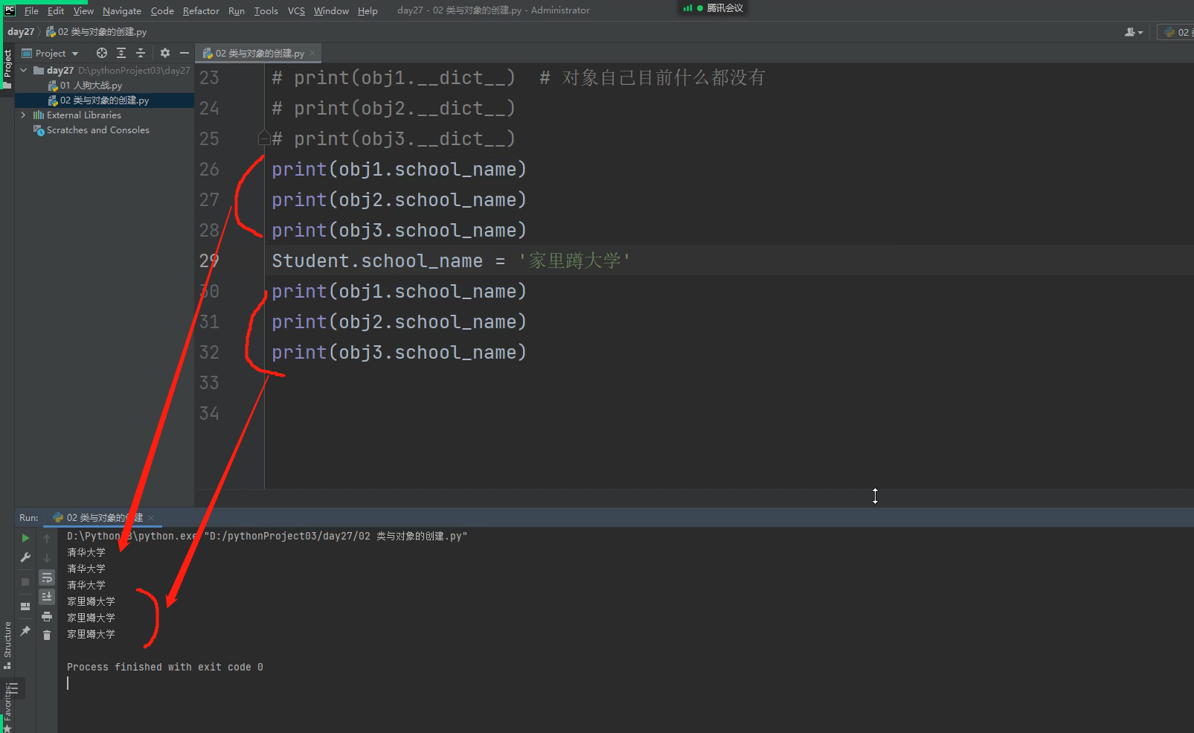Viewport: 1194px width, 733px height.
Task: Open the Navigate menu
Action: click(x=122, y=10)
